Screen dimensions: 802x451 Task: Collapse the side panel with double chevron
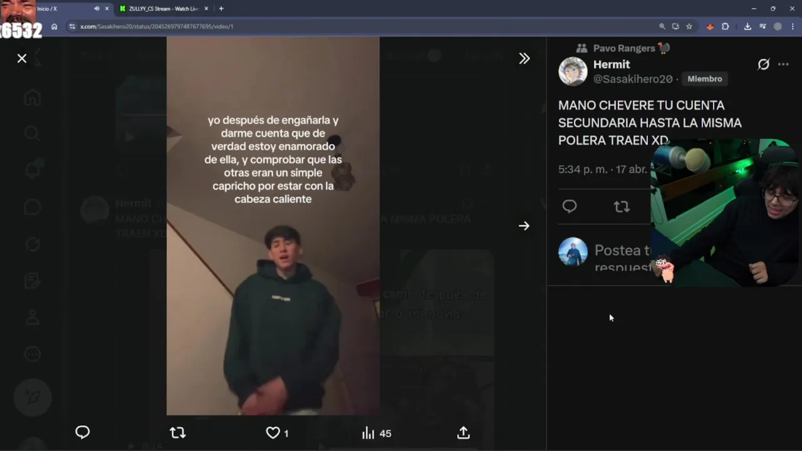(x=524, y=58)
